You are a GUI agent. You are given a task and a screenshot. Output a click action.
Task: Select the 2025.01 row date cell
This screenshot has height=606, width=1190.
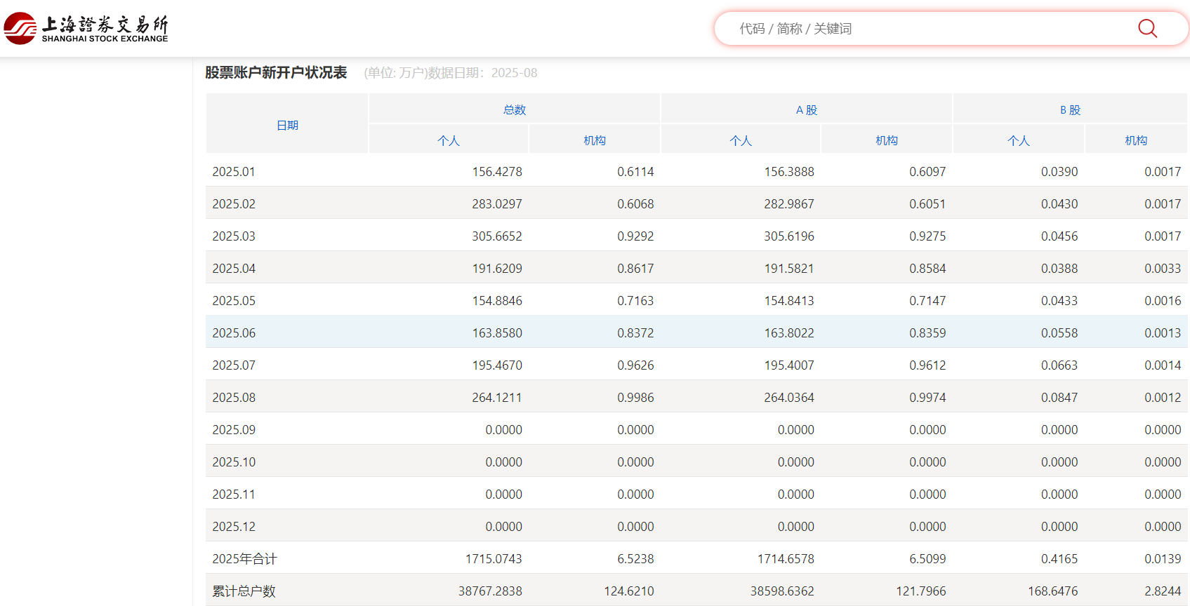point(234,172)
